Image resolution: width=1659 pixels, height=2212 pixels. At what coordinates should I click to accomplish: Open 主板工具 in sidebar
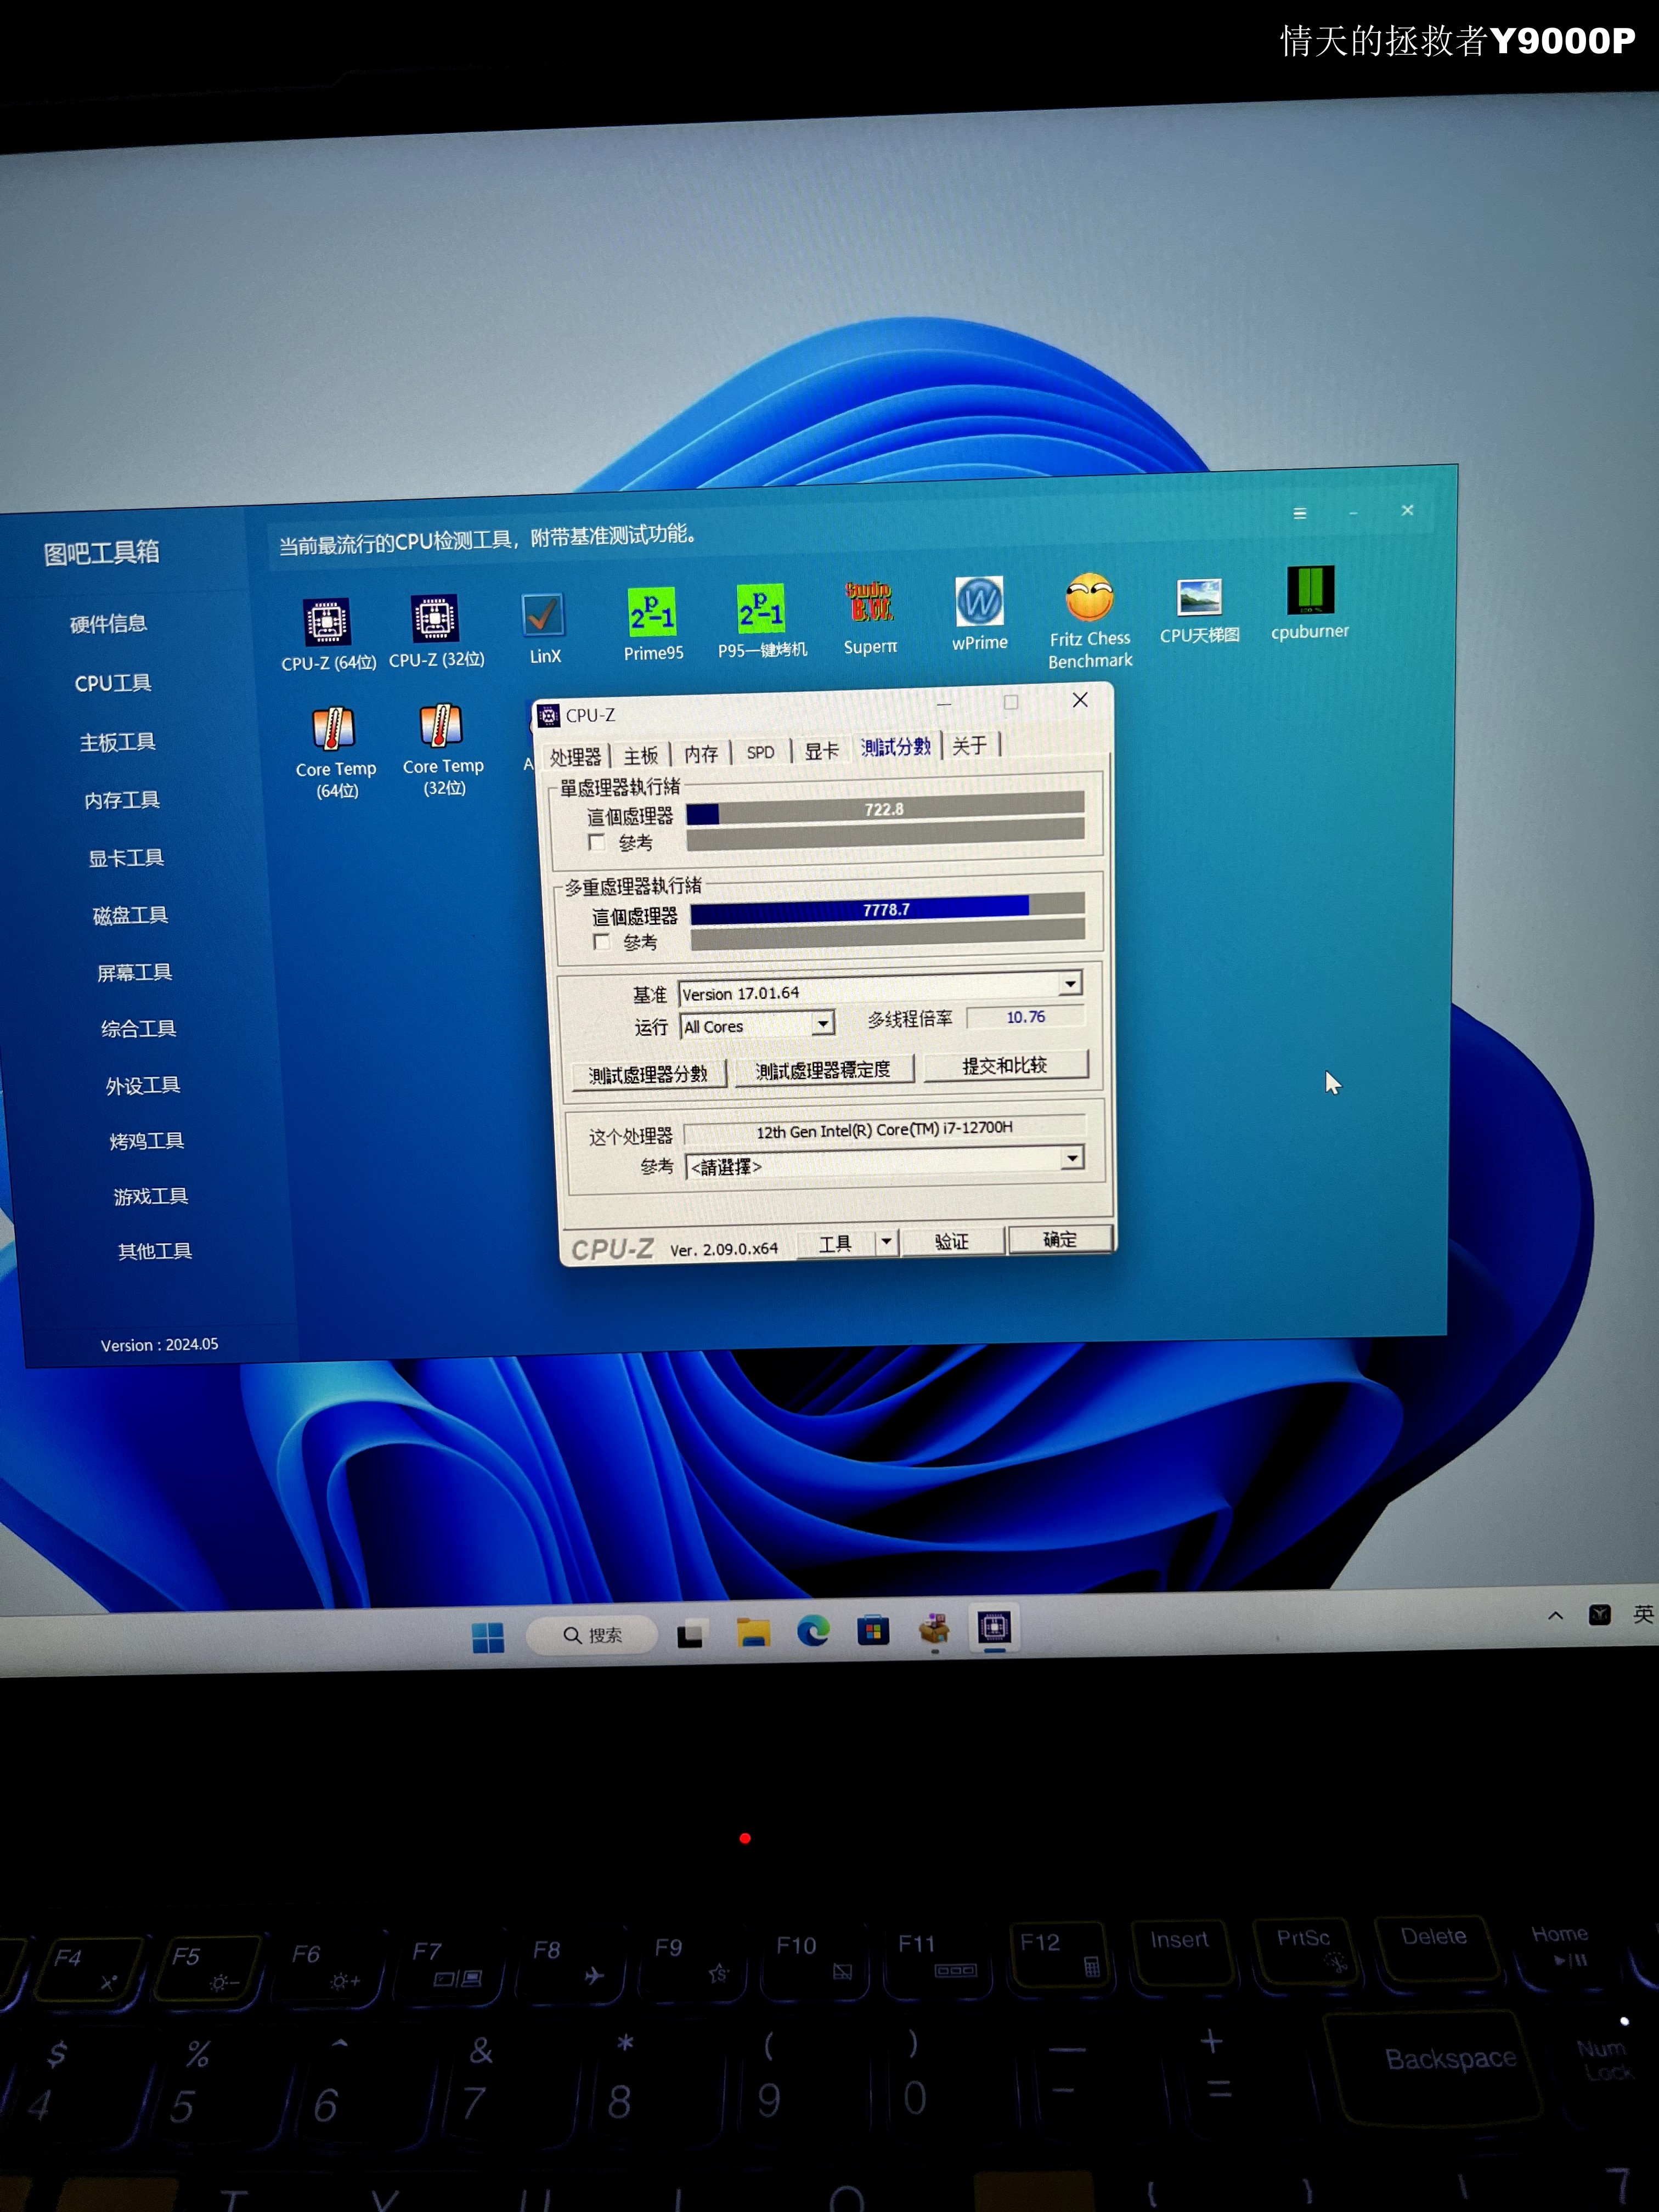[x=118, y=742]
